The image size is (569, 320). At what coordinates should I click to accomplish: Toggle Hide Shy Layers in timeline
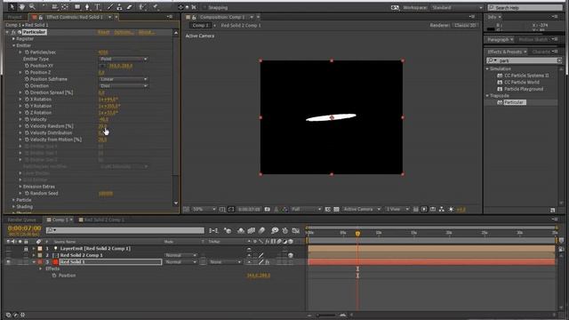(241, 230)
